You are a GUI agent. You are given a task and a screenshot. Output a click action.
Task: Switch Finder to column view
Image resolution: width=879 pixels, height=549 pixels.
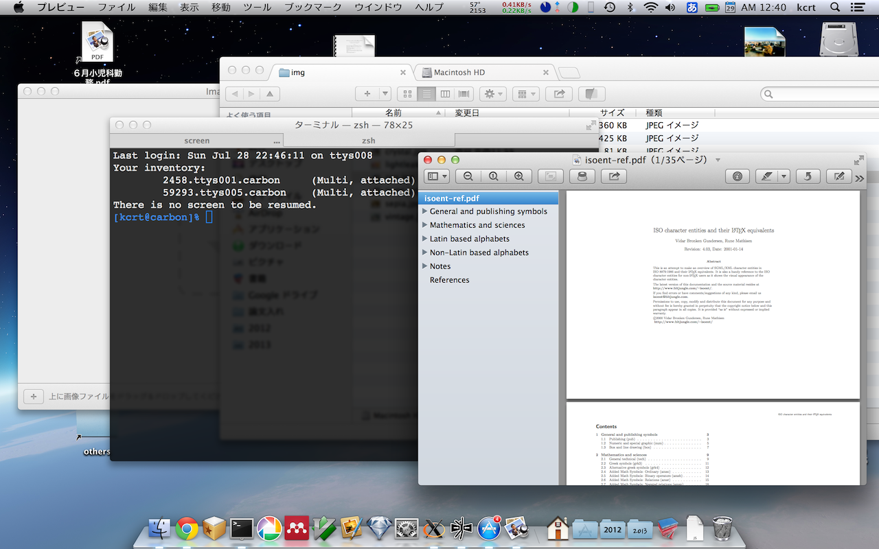pos(445,94)
